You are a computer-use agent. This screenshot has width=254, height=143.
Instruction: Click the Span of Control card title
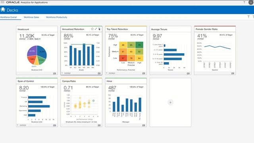[x=26, y=81]
